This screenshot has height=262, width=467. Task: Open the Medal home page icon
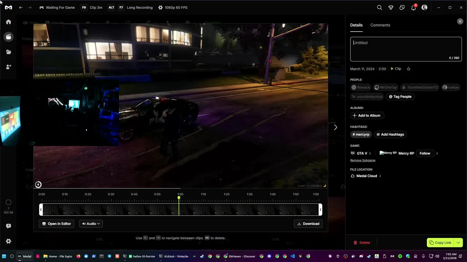pyautogui.click(x=8, y=22)
